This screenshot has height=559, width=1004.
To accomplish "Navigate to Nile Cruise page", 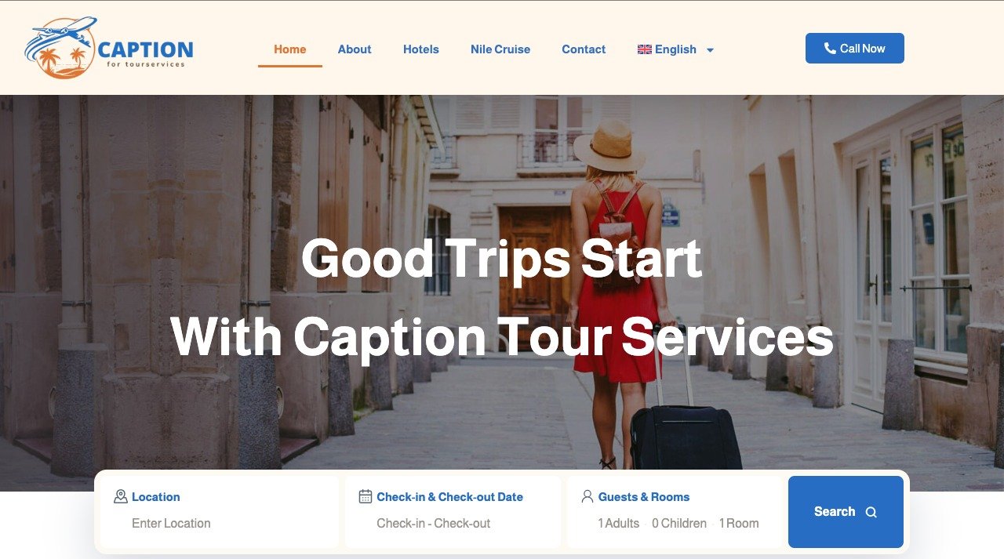I will [500, 49].
